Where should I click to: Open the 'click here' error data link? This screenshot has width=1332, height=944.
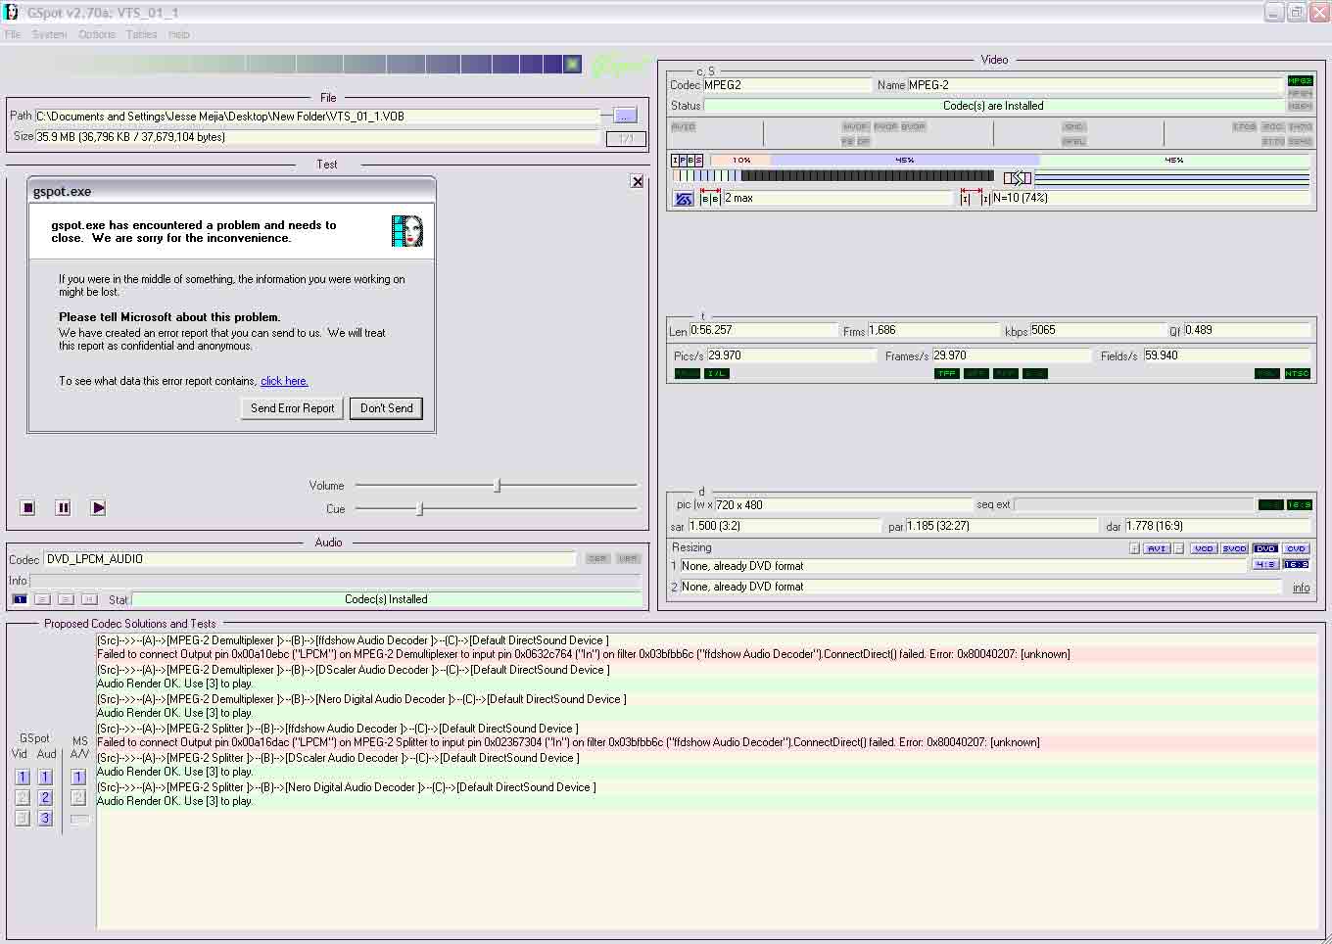tap(284, 381)
